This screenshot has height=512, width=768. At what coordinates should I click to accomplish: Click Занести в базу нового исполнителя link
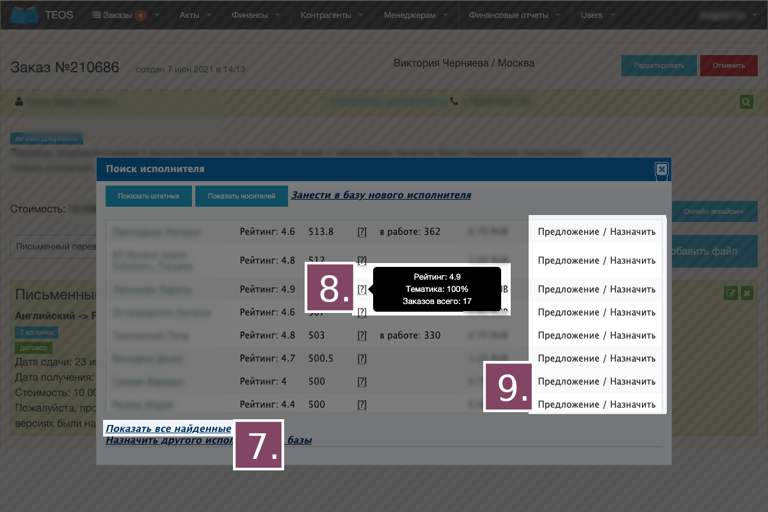381,195
